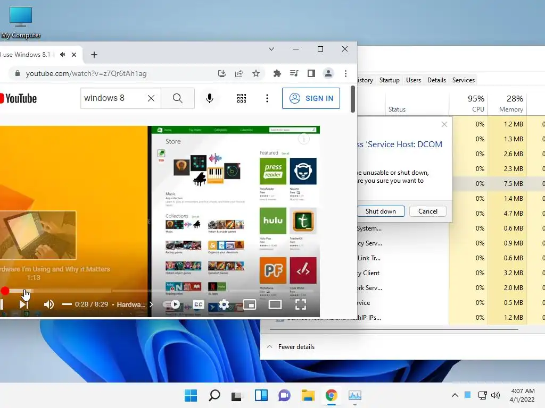This screenshot has height=408, width=545.
Task: Sign in to YouTube
Action: [311, 98]
